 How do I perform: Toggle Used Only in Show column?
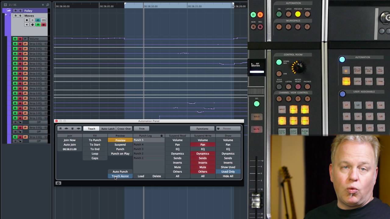228,172
